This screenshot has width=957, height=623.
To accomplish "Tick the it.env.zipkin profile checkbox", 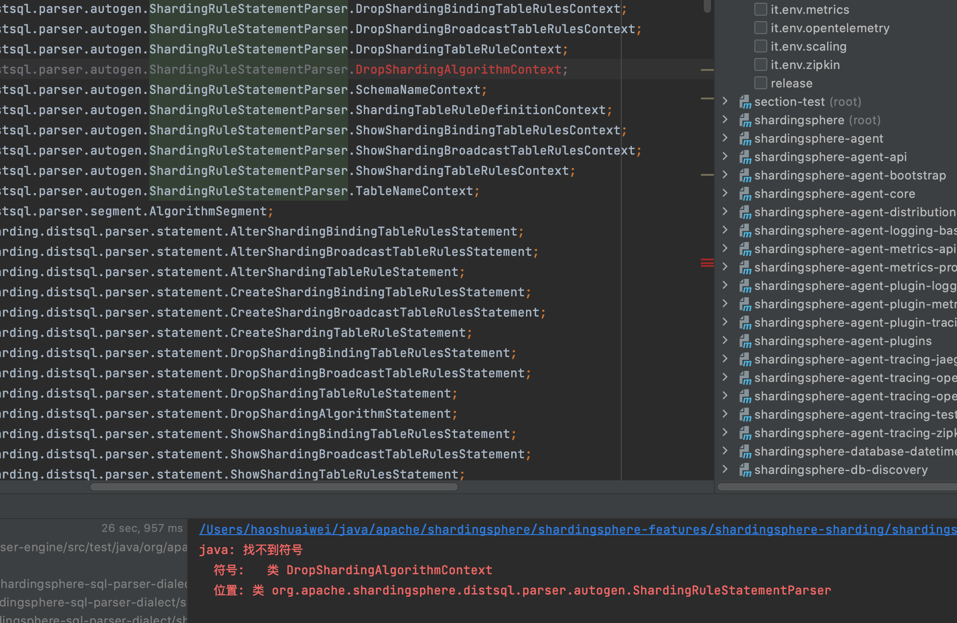I will pyautogui.click(x=761, y=65).
